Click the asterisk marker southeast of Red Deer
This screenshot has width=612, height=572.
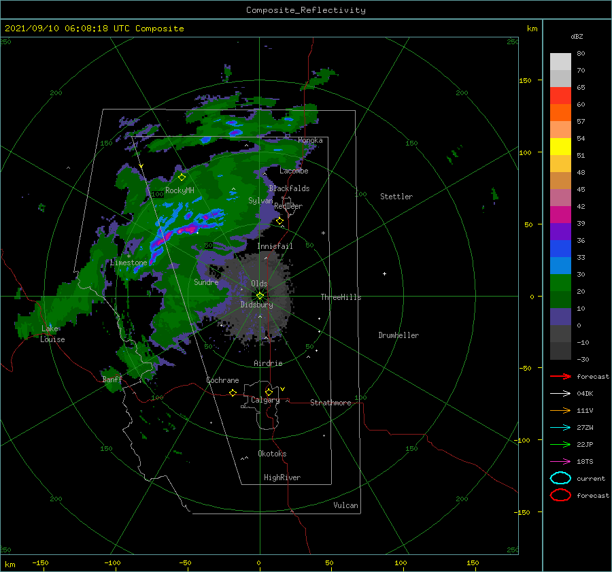323,233
